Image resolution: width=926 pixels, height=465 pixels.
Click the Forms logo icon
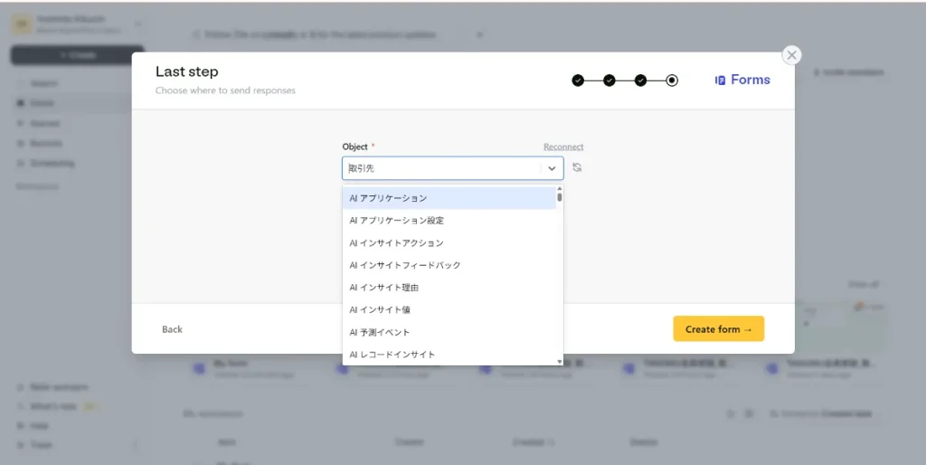[x=720, y=81]
